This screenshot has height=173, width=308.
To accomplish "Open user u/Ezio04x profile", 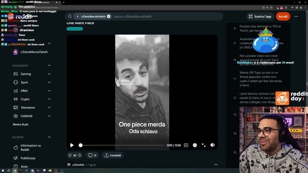I will click(78, 165).
